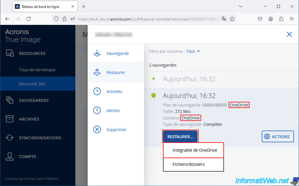Choose Intégralité de OneDrive
Screen dimensions: 299x186
[x=193, y=150]
